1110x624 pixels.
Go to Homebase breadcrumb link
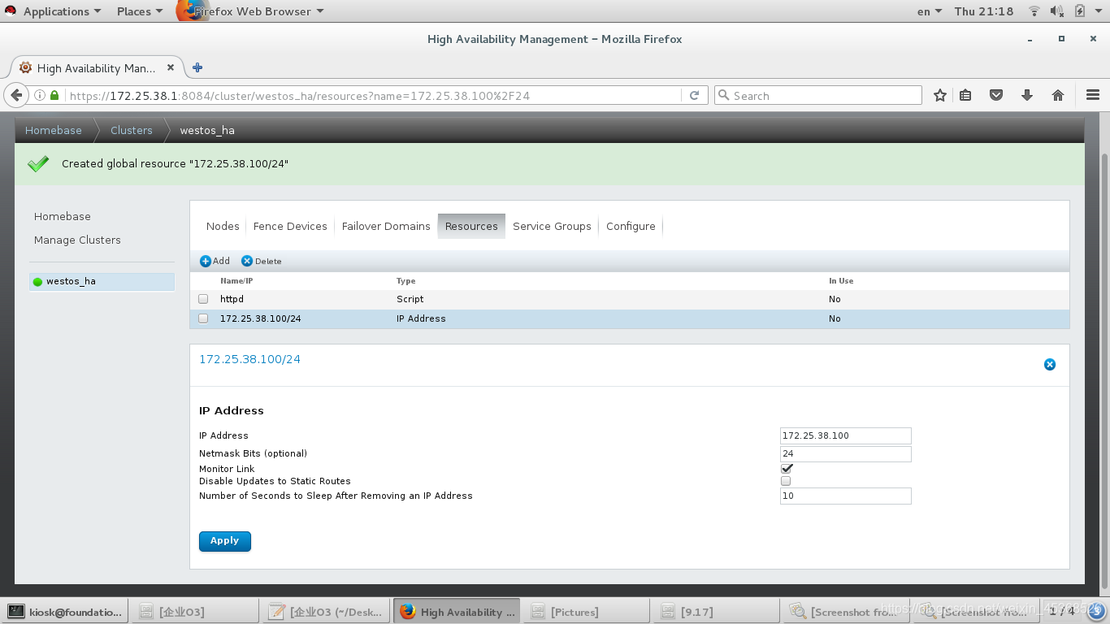point(54,130)
